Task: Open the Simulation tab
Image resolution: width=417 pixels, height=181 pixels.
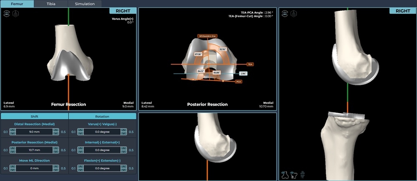Action: pos(85,4)
